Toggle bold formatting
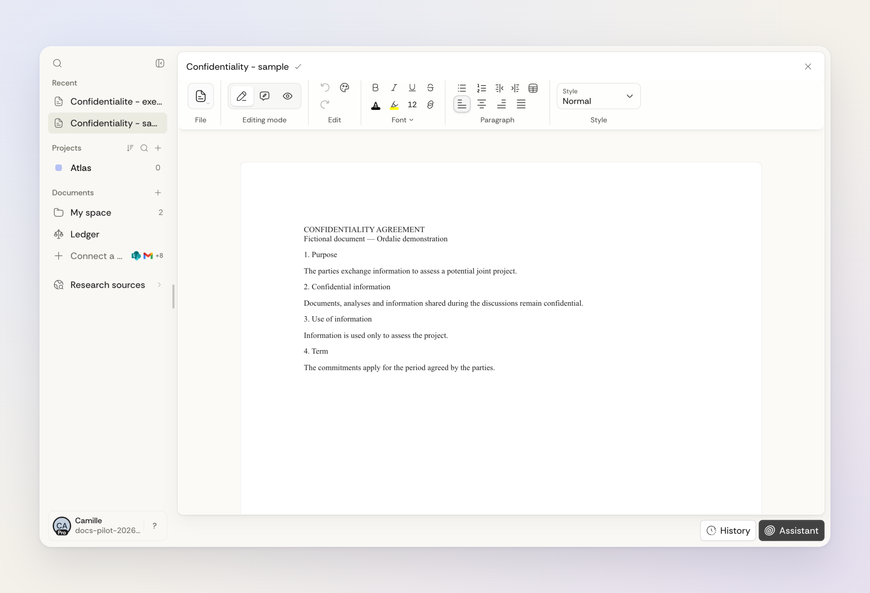870x593 pixels. [375, 88]
